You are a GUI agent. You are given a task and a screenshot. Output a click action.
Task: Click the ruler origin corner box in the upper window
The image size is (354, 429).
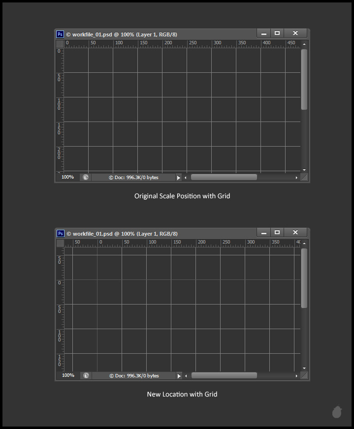pos(60,44)
